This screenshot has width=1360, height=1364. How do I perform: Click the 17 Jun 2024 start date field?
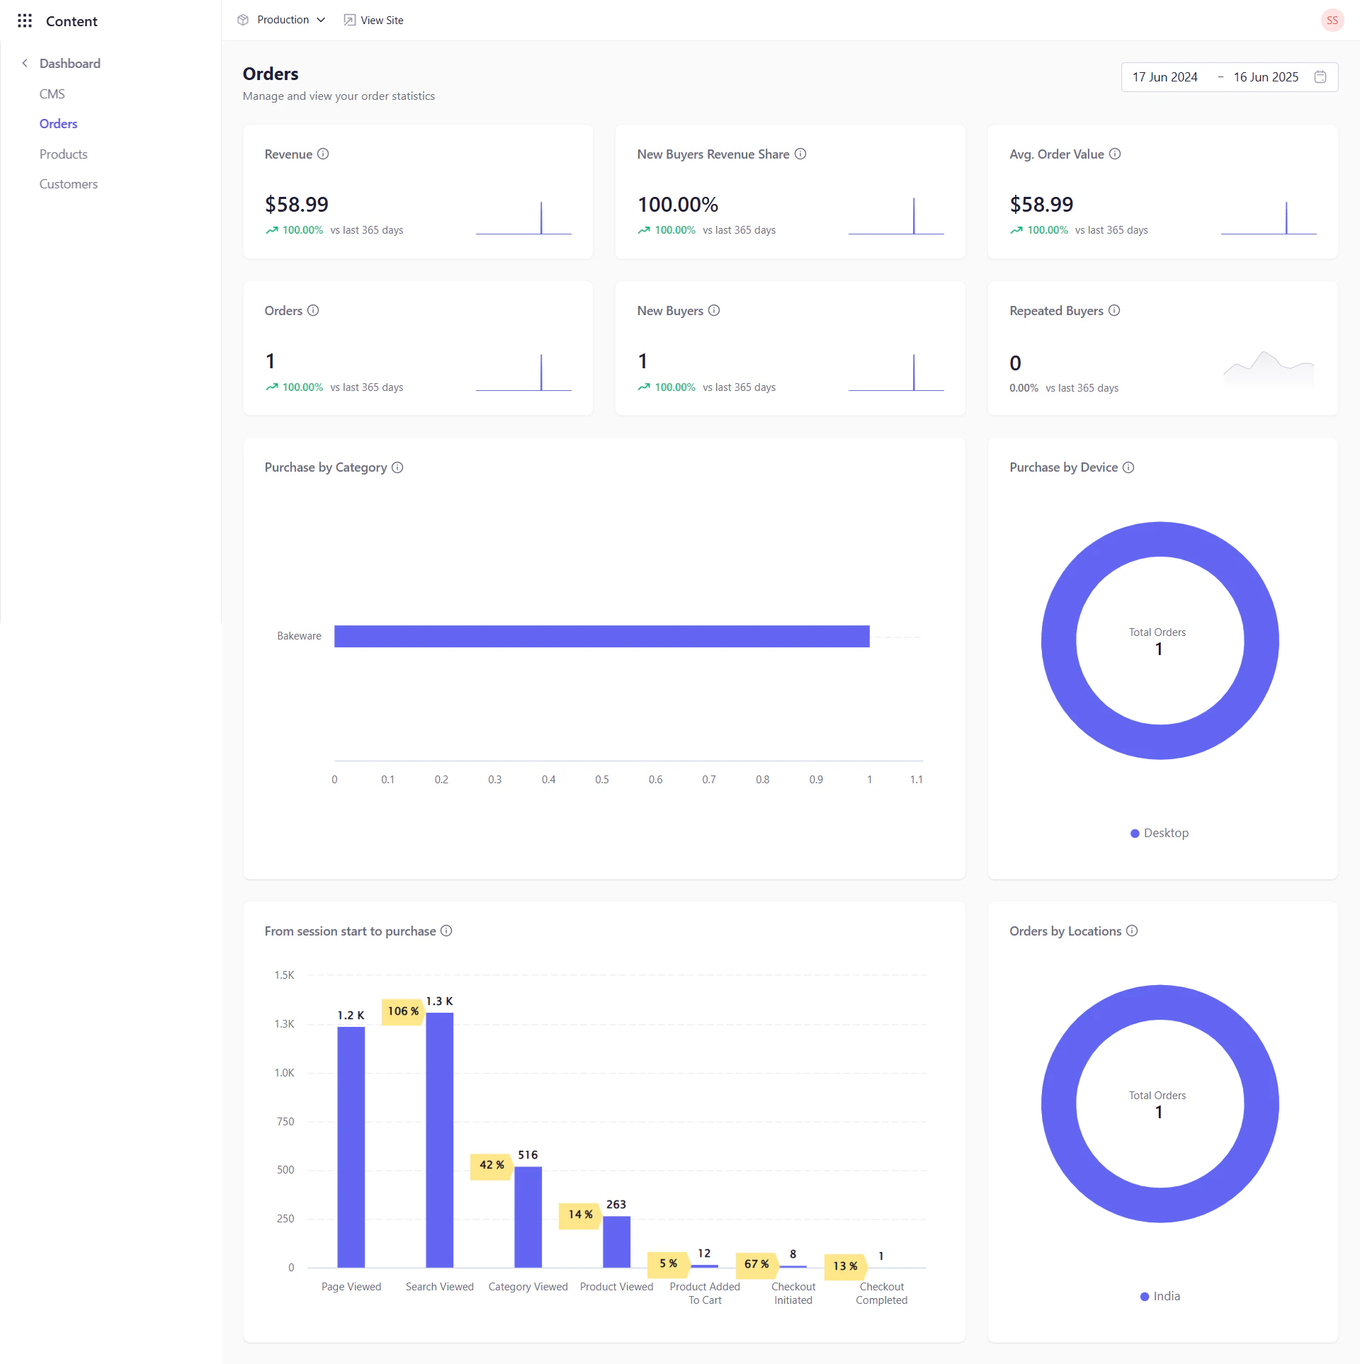point(1164,76)
